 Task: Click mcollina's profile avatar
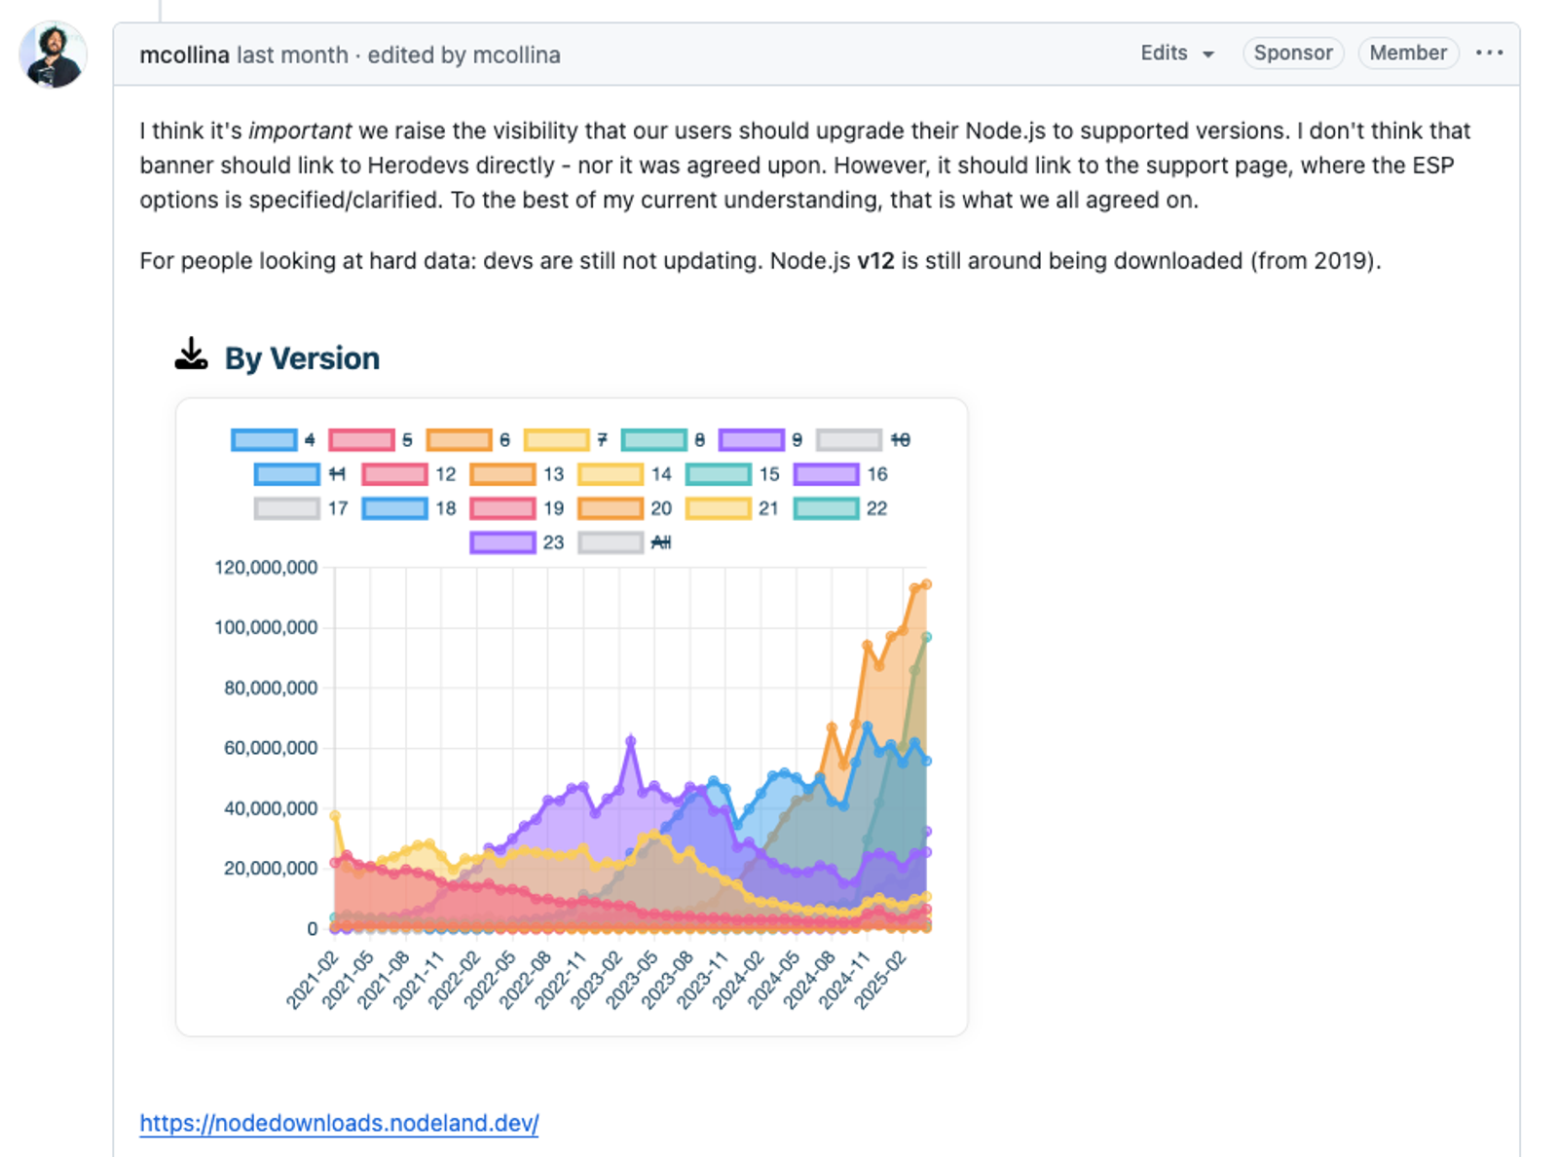pos(53,56)
